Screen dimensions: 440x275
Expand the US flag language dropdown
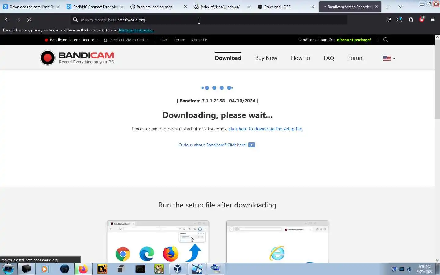pyautogui.click(x=389, y=58)
